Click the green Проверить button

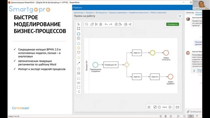pos(173,24)
